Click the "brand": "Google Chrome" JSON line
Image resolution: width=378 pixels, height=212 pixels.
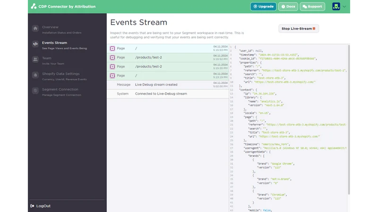pos(276,163)
